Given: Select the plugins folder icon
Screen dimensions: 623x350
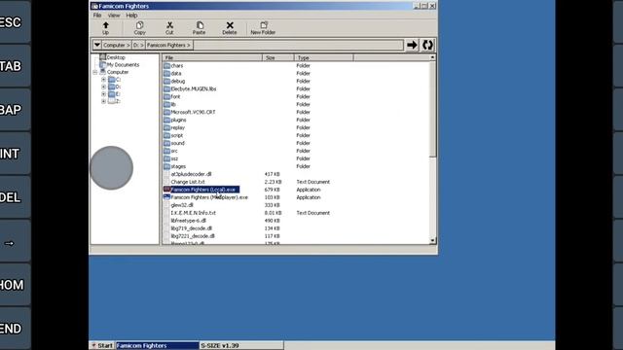Looking at the screenshot, I should (166, 120).
